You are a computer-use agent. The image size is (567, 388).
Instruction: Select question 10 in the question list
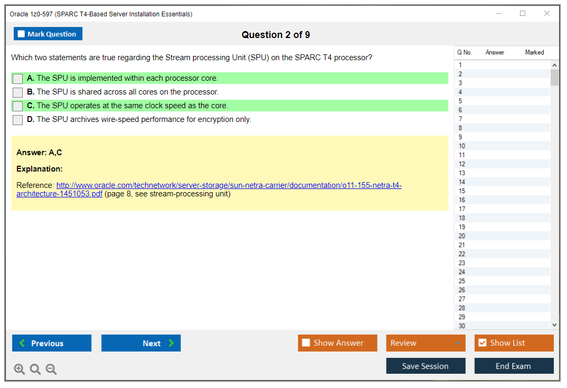(x=501, y=146)
